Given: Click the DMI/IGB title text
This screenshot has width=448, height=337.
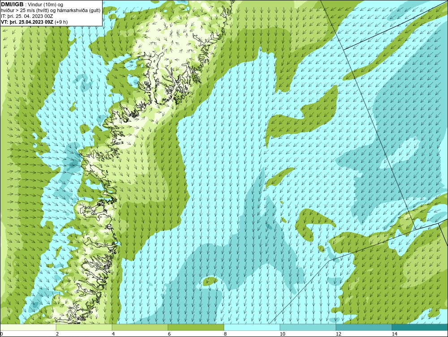Looking at the screenshot, I should (x=12, y=4).
